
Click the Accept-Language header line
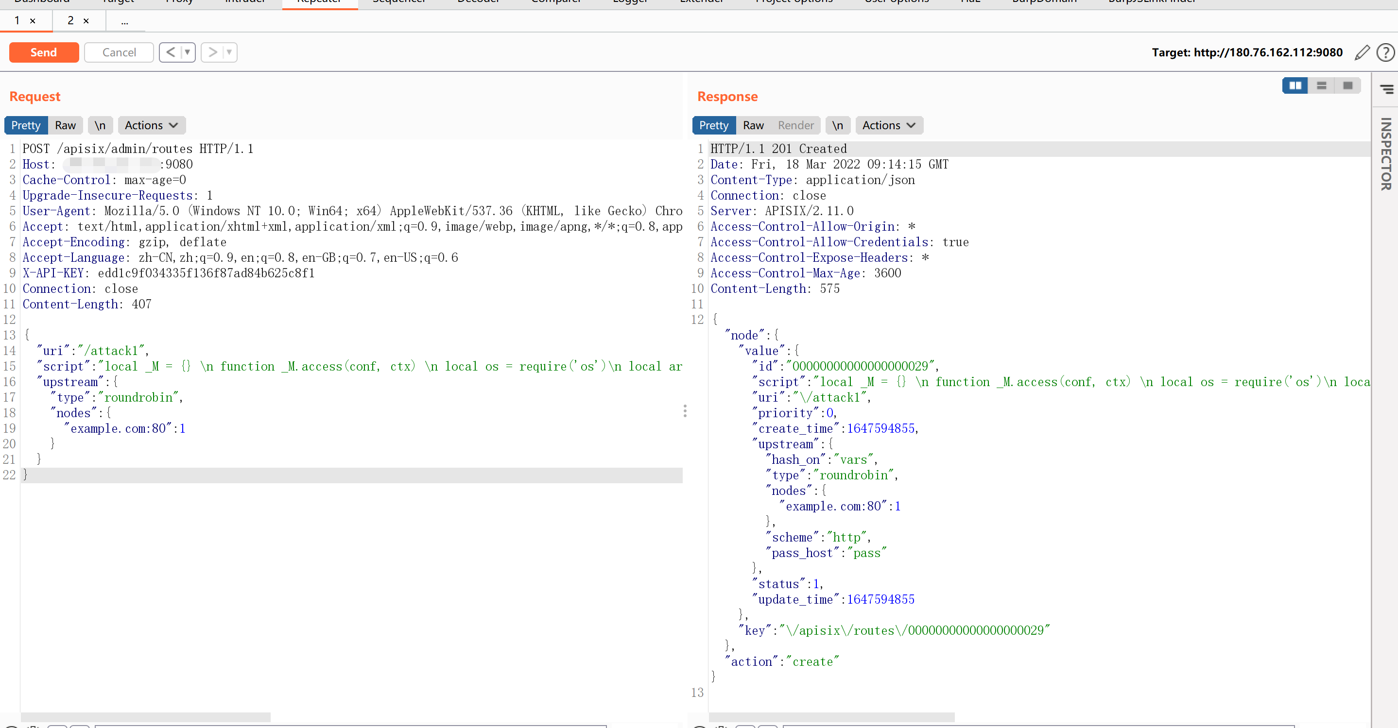(240, 258)
